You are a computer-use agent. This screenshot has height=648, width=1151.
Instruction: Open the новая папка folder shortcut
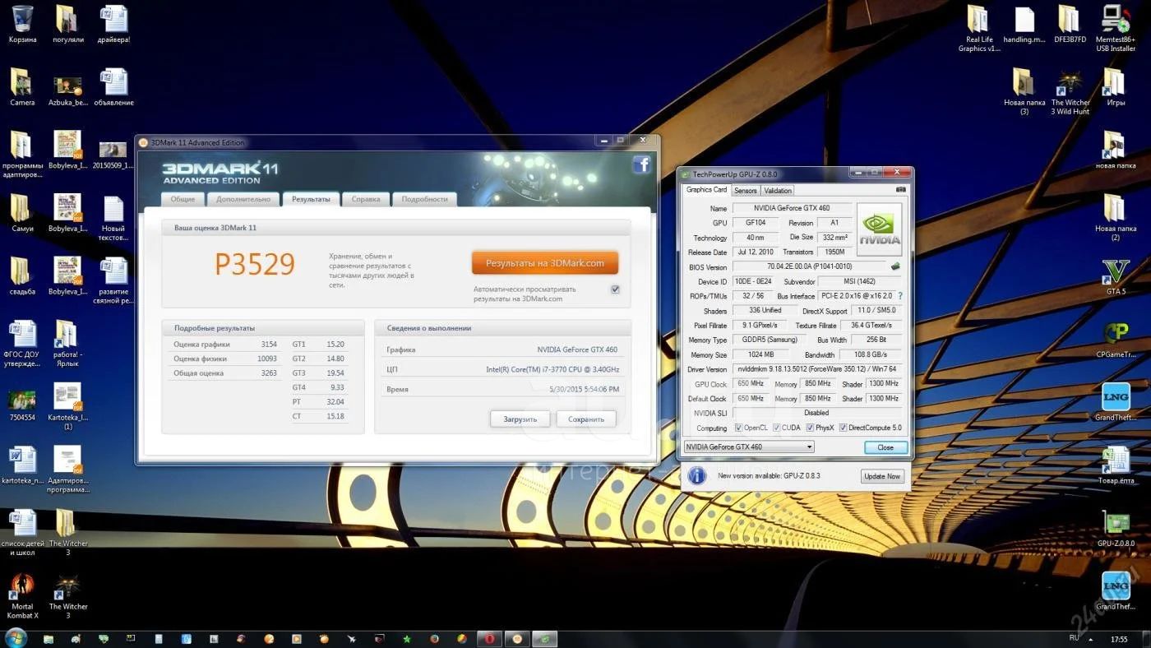click(x=1115, y=146)
